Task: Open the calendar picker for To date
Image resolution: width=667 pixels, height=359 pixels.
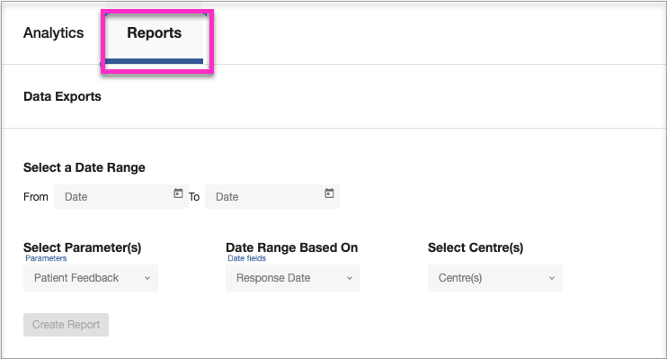Action: (x=329, y=193)
